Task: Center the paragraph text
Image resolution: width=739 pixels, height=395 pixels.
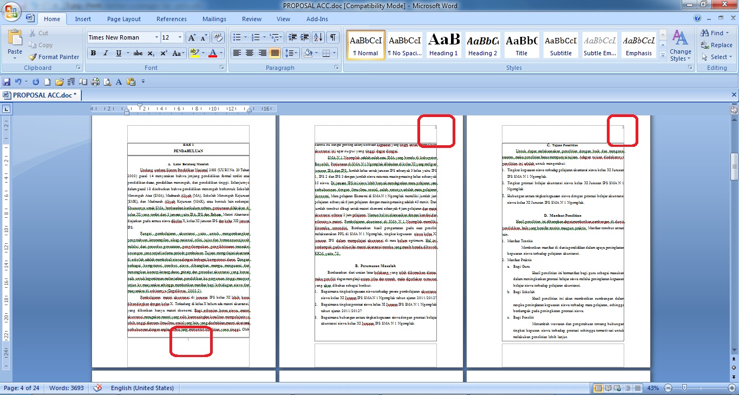Action: 250,53
